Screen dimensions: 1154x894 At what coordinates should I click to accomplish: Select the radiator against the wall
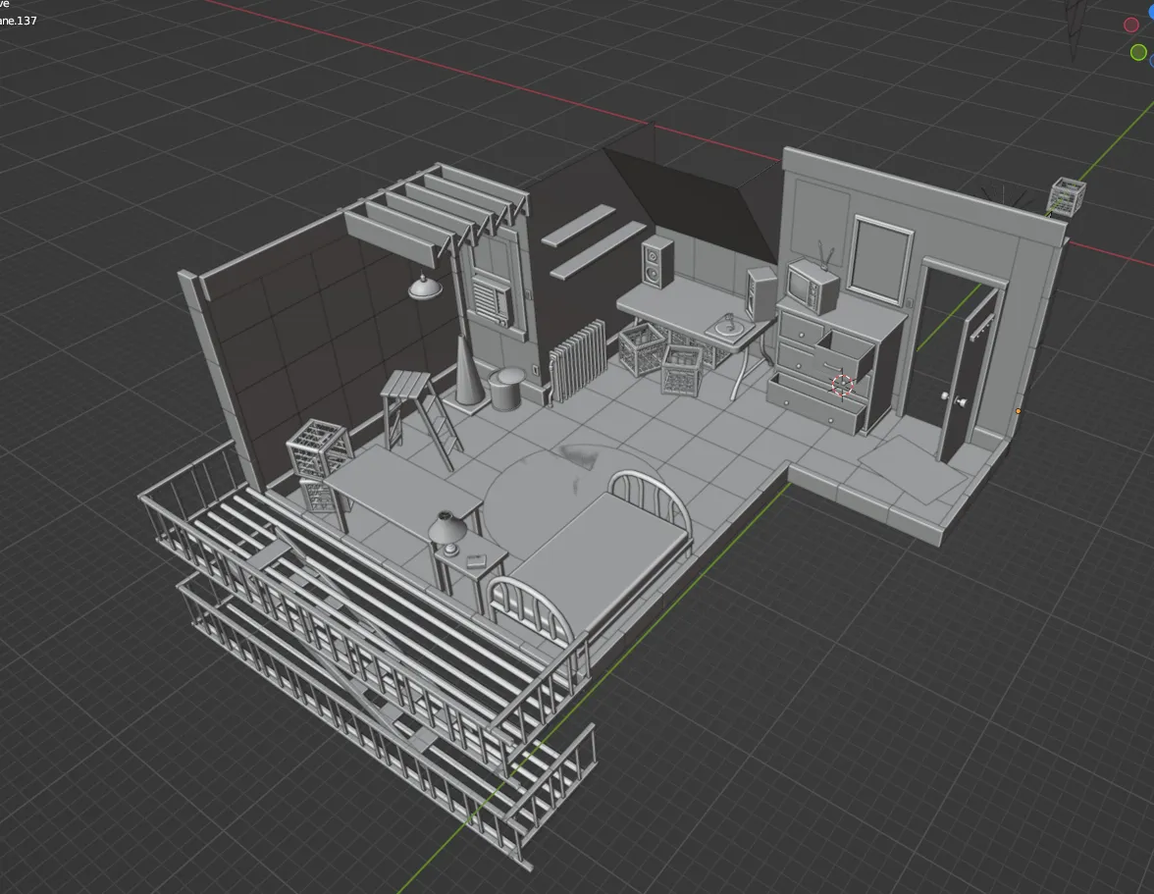tap(578, 360)
